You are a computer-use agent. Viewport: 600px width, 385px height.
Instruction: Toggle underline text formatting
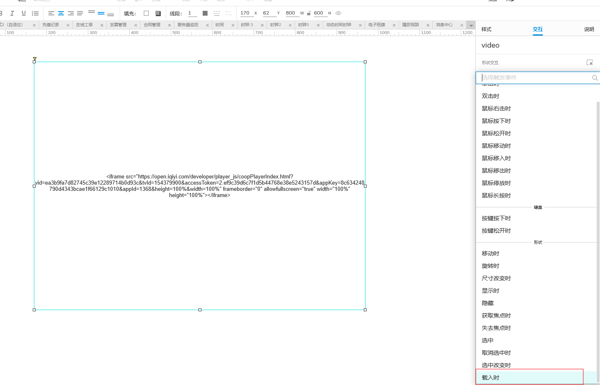pyautogui.click(x=24, y=13)
